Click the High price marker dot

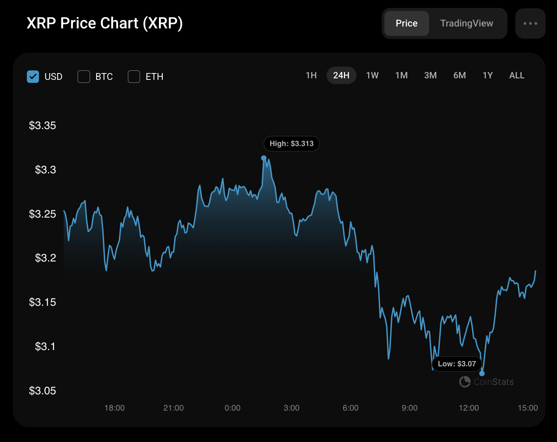coord(264,158)
